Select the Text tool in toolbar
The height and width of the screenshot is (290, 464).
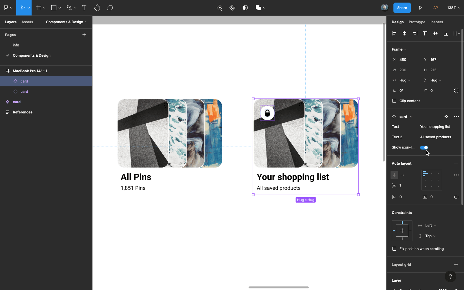click(x=84, y=8)
